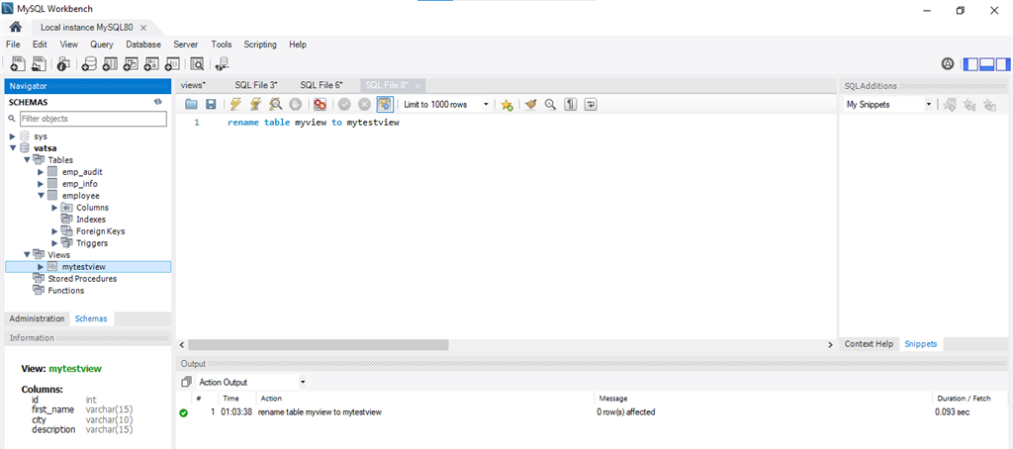Expand the emp_info table
The image size is (1013, 449).
(x=40, y=184)
